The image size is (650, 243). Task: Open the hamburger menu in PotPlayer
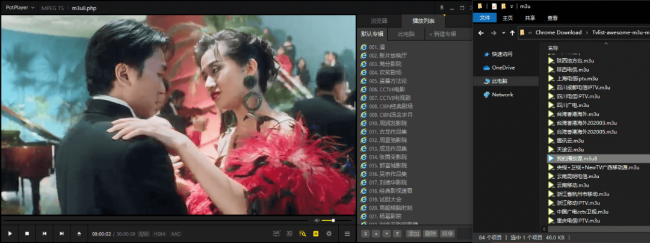point(347,234)
